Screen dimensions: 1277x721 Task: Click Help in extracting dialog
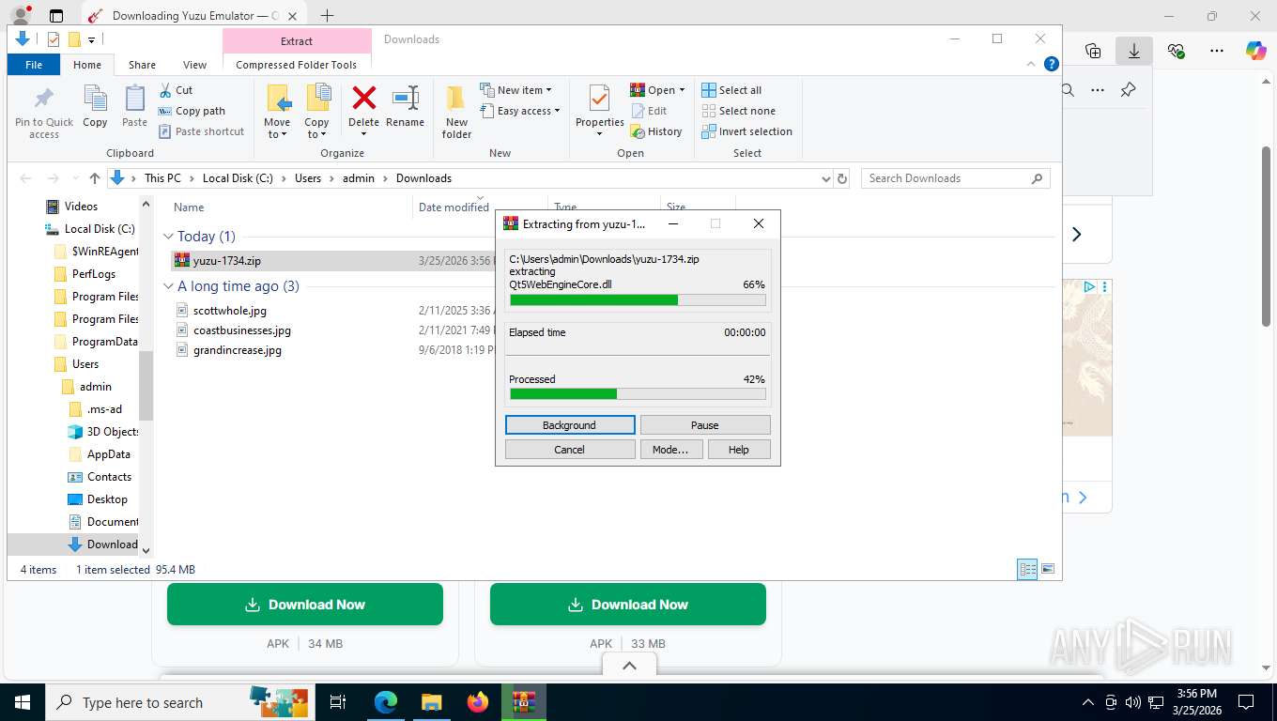tap(739, 450)
